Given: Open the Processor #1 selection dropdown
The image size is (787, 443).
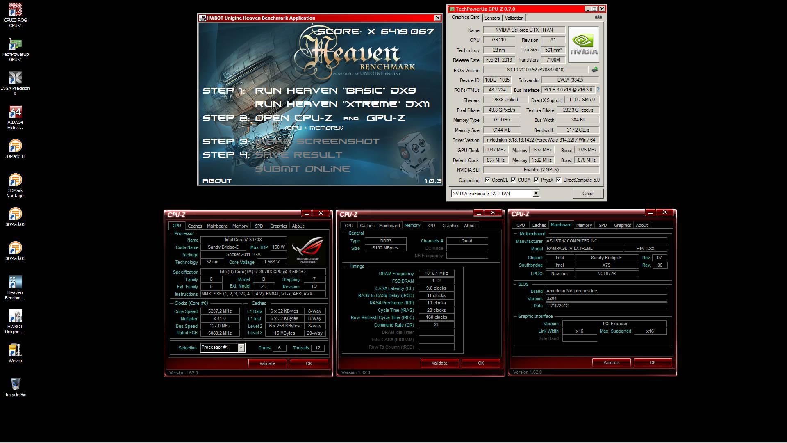Looking at the screenshot, I should coord(241,347).
